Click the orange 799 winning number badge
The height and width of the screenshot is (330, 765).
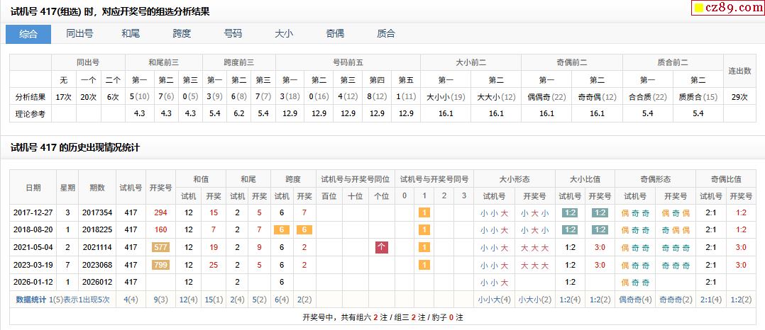tap(160, 264)
